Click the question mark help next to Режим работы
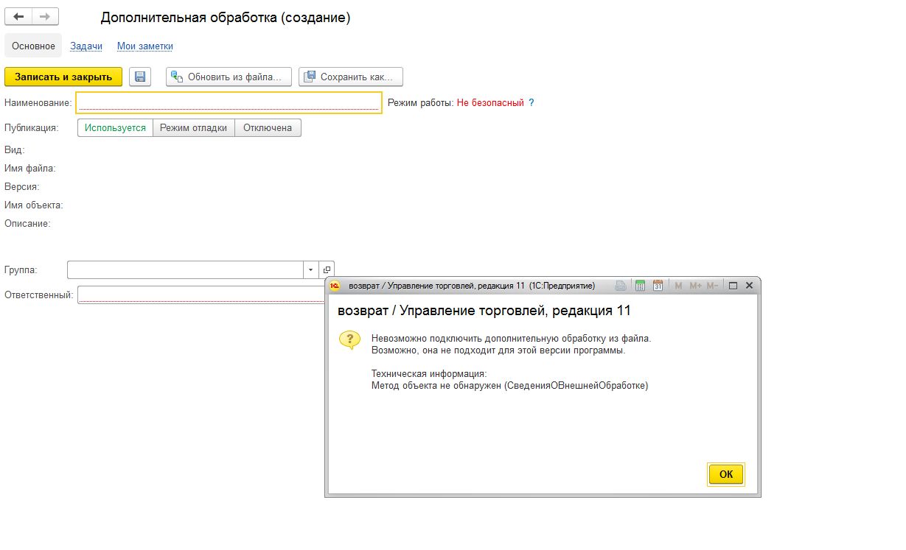The height and width of the screenshot is (550, 906). 532,102
